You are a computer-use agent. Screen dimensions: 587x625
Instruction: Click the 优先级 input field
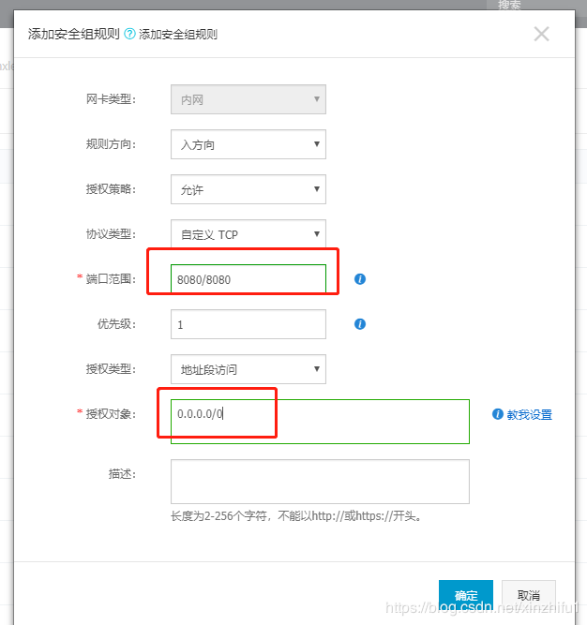tap(248, 324)
